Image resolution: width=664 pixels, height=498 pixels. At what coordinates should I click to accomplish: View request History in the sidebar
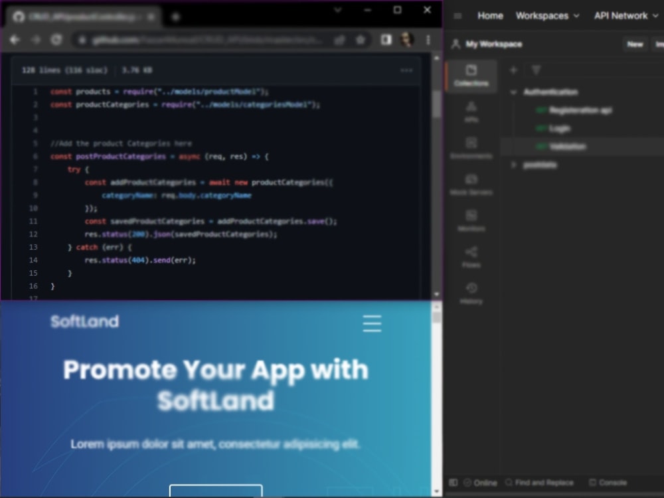coord(471,292)
